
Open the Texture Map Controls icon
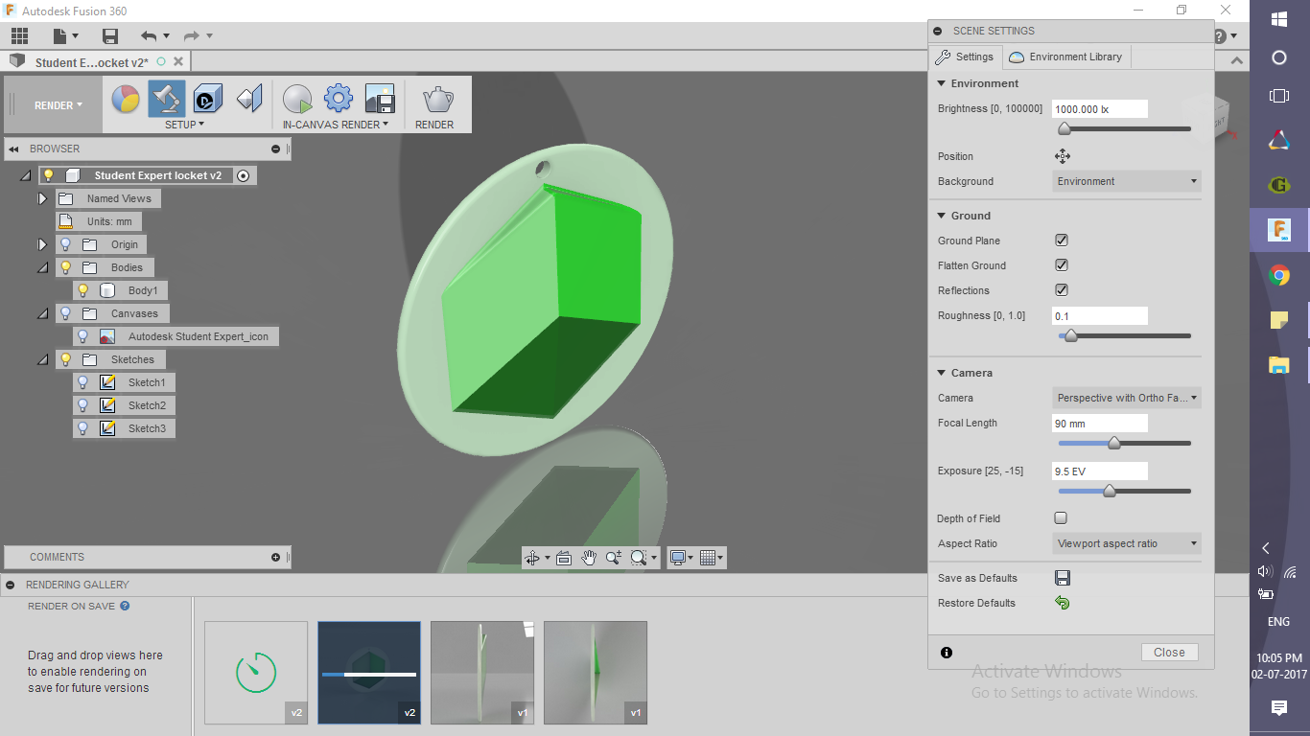(249, 99)
